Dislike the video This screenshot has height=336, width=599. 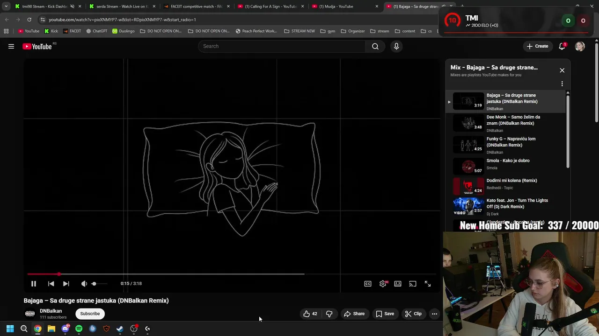(x=329, y=314)
